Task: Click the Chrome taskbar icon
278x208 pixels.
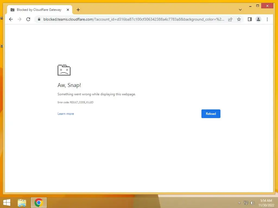Action: click(x=39, y=203)
